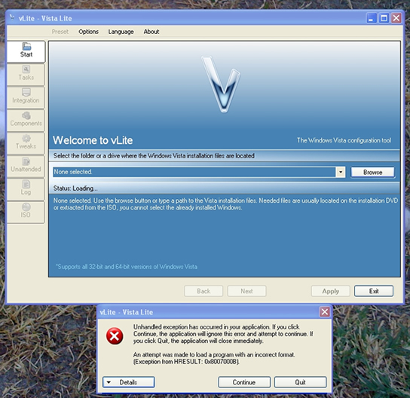410x398 pixels.
Task: Maximize the vLite main window
Action: click(384, 18)
